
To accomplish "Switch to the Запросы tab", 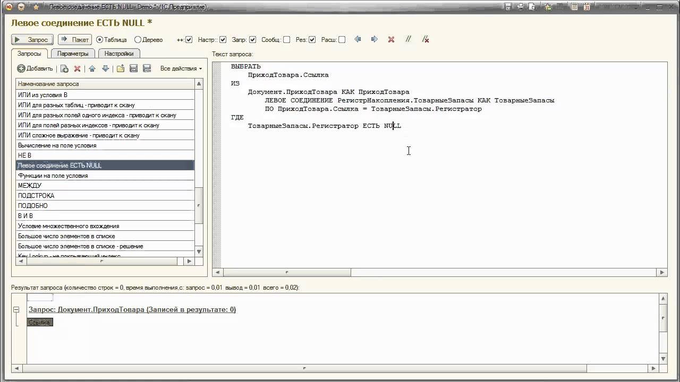I will coord(29,54).
